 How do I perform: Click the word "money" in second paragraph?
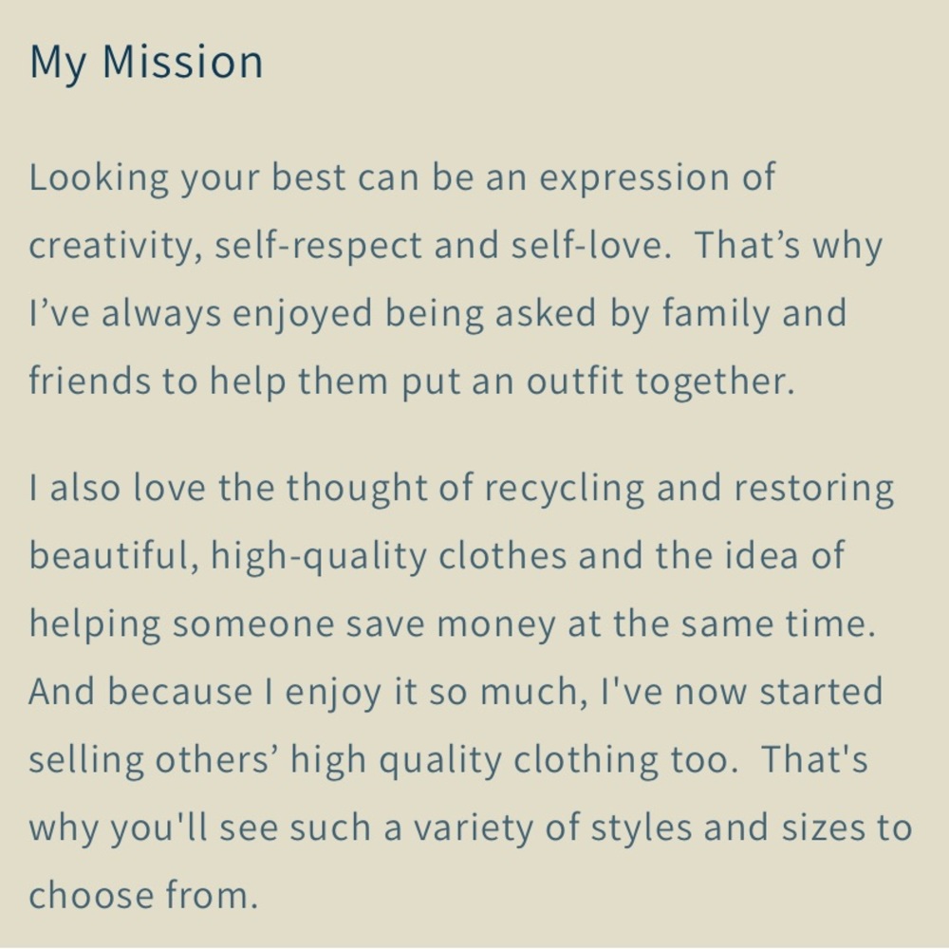click(x=495, y=625)
